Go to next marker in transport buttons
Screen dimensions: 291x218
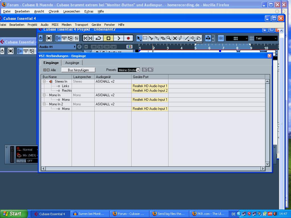click(90, 38)
